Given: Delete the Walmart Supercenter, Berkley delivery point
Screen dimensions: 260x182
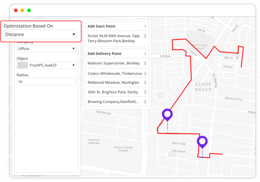Looking at the screenshot, I should coord(145,63).
